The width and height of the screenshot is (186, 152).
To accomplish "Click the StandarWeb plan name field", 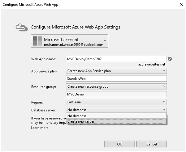I will tap(116, 79).
